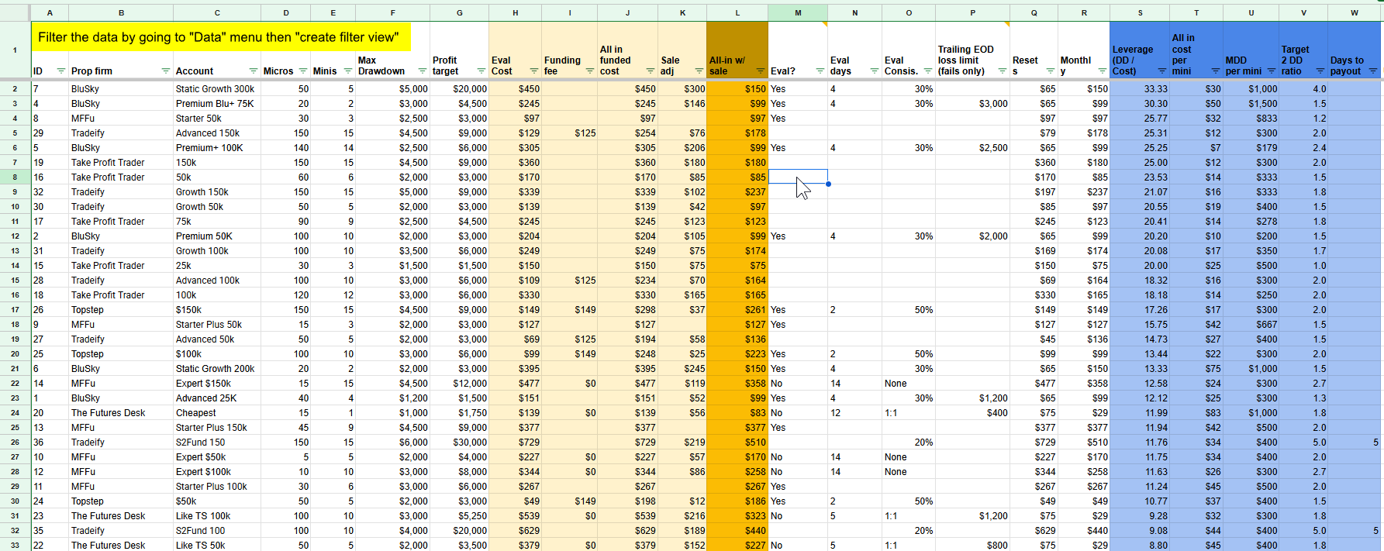Select row 24 via its row number

[15, 412]
